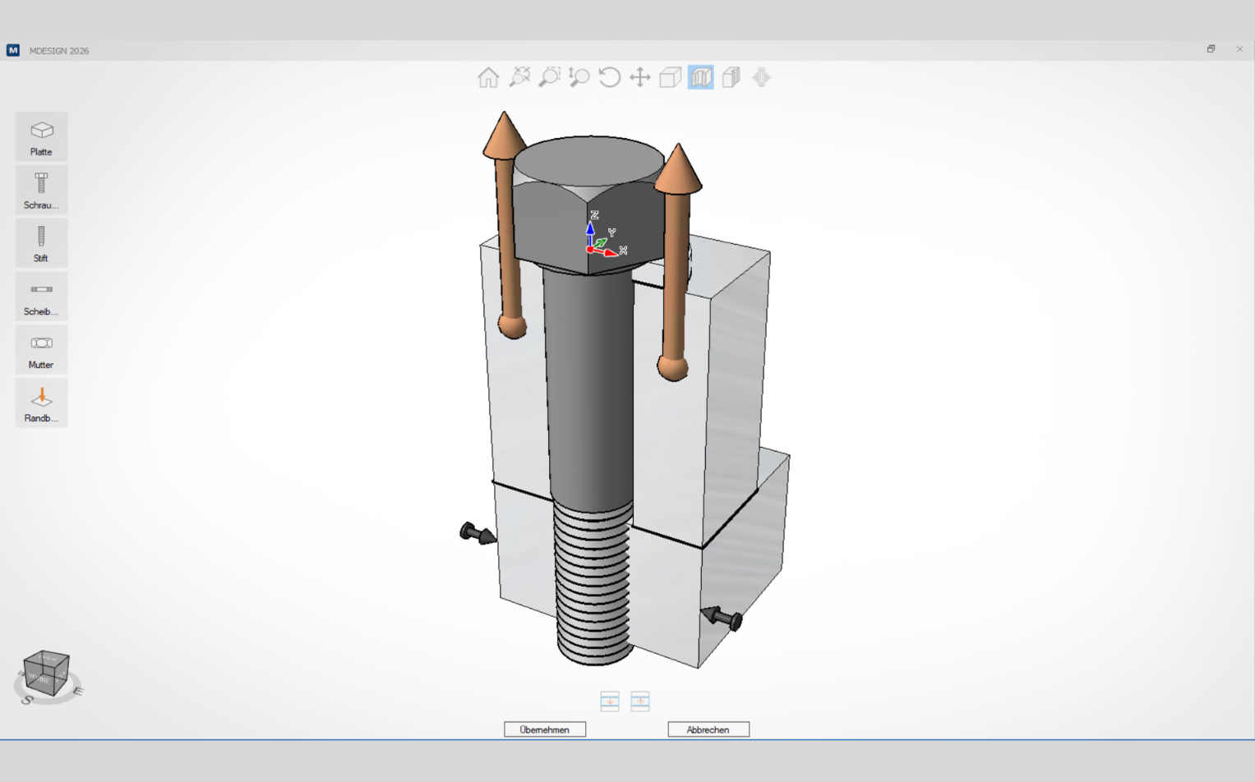Open the Randbedingungen boundary tool
The width and height of the screenshot is (1255, 782).
pos(41,404)
